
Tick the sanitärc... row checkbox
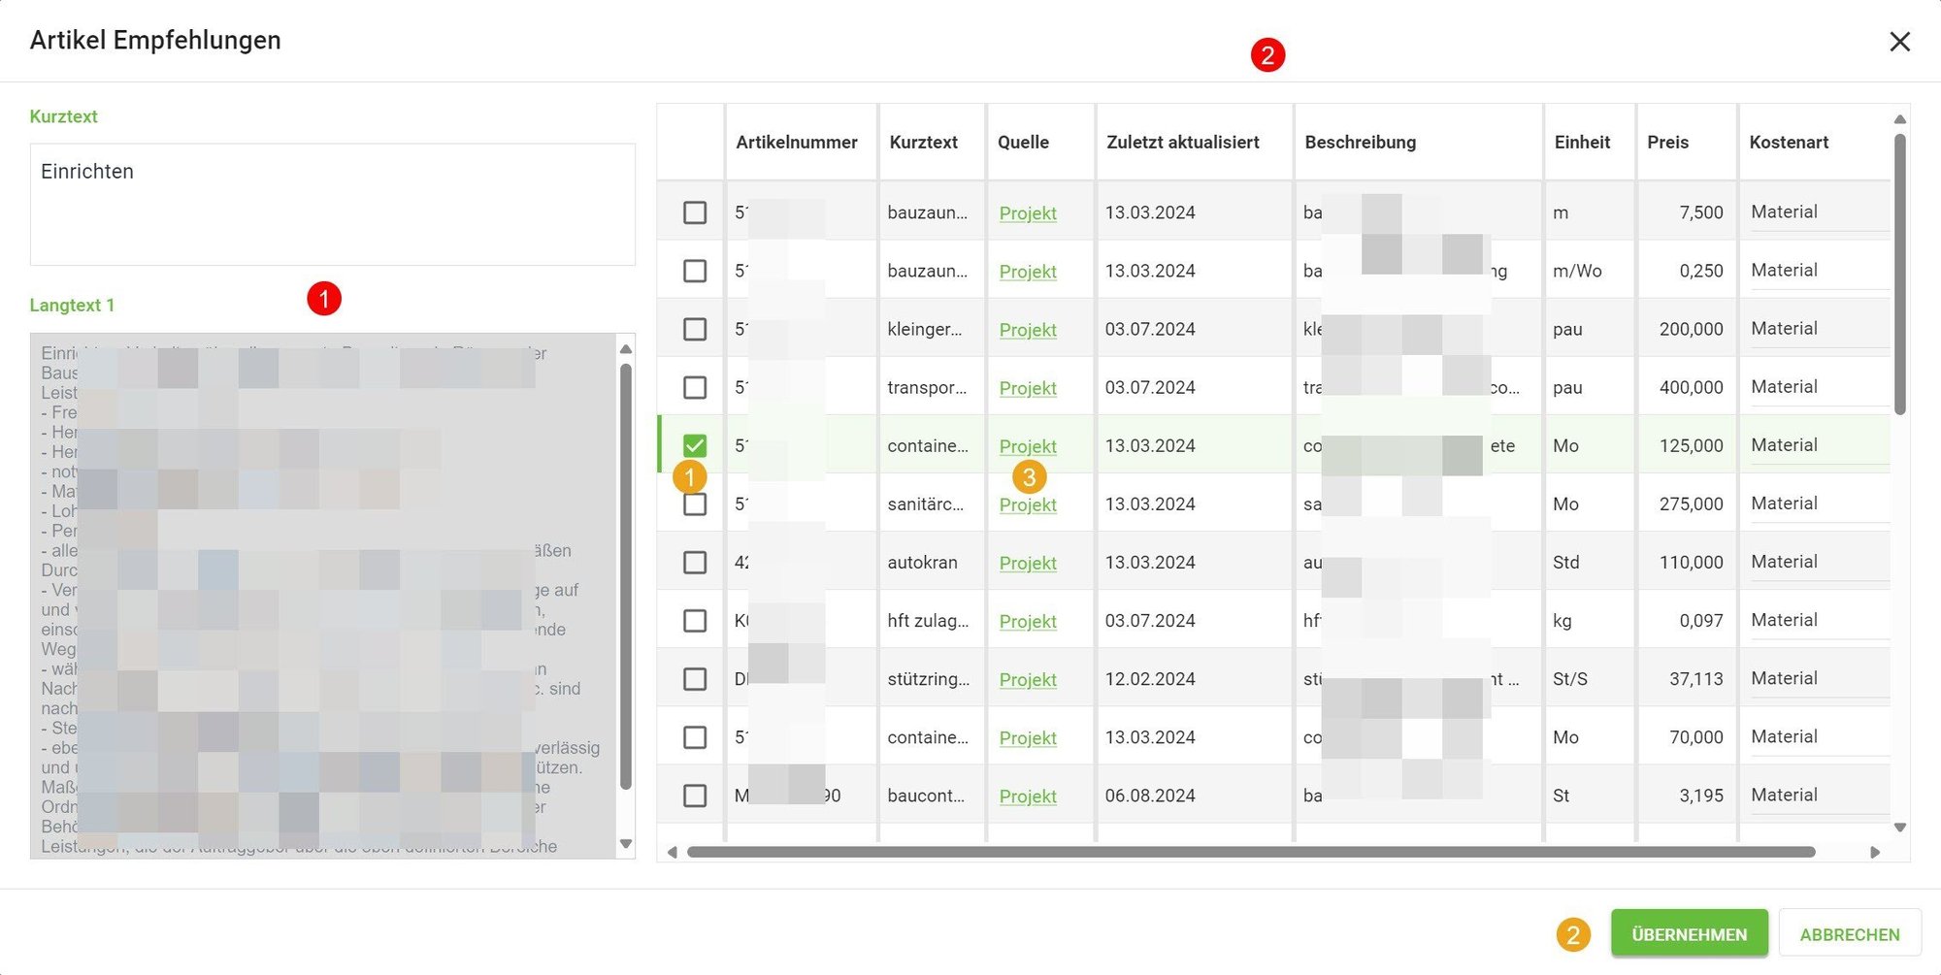[695, 505]
